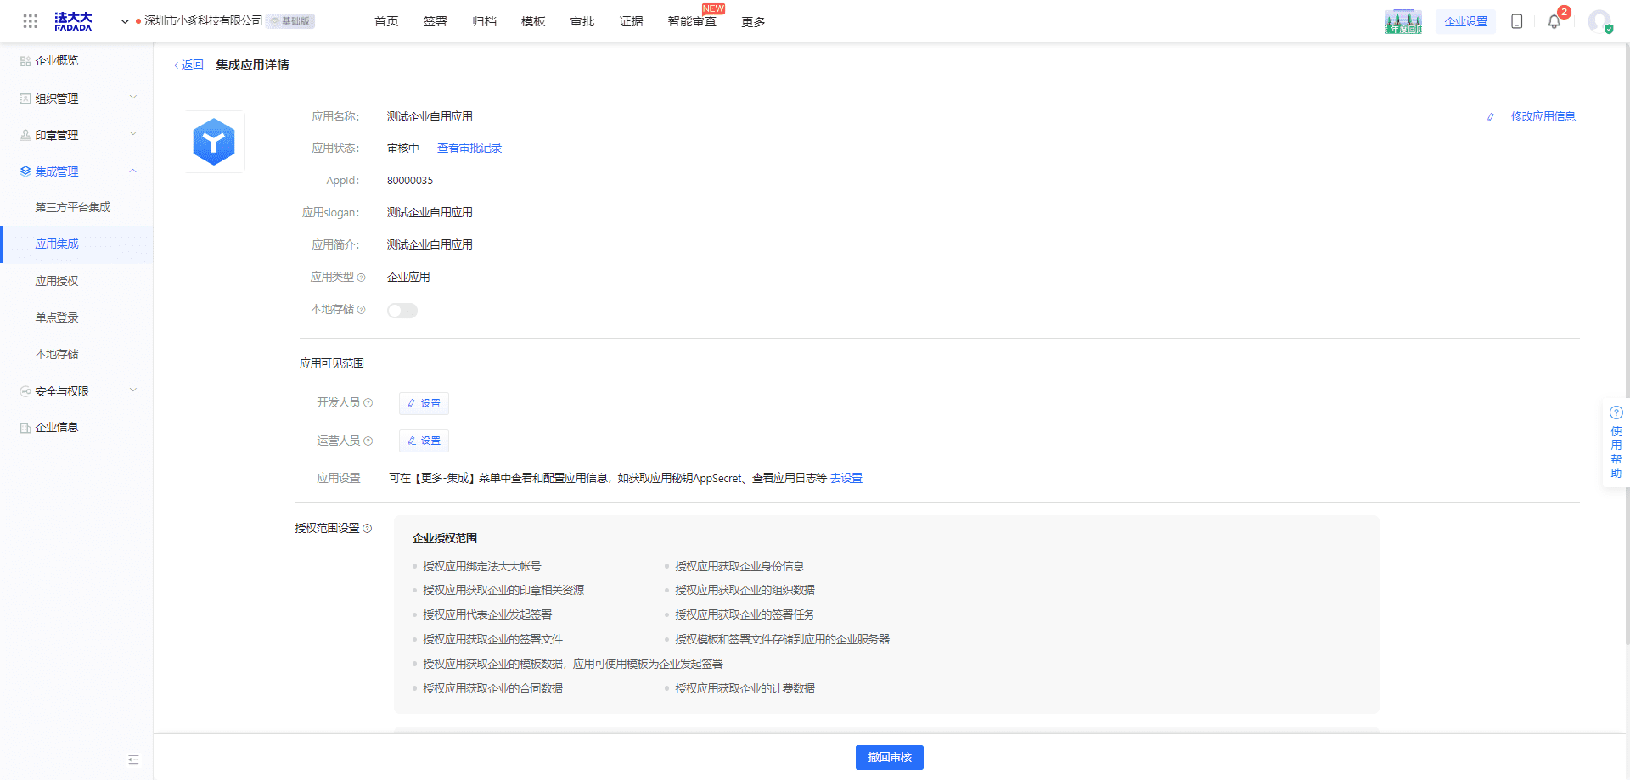This screenshot has width=1630, height=780.
Task: Click 设置 button for 开发人员
Action: (424, 403)
